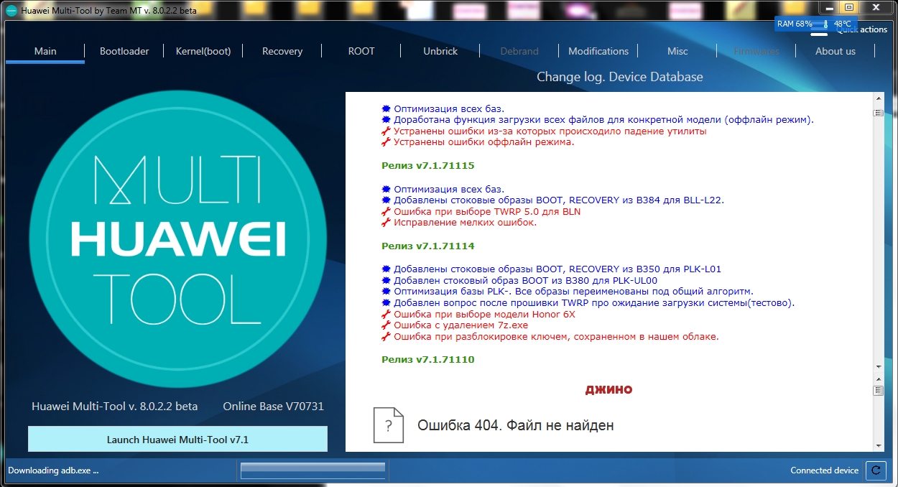Screen dimensions: 898x487
Task: Click the 'Online Base V70731' label
Action: click(x=273, y=406)
